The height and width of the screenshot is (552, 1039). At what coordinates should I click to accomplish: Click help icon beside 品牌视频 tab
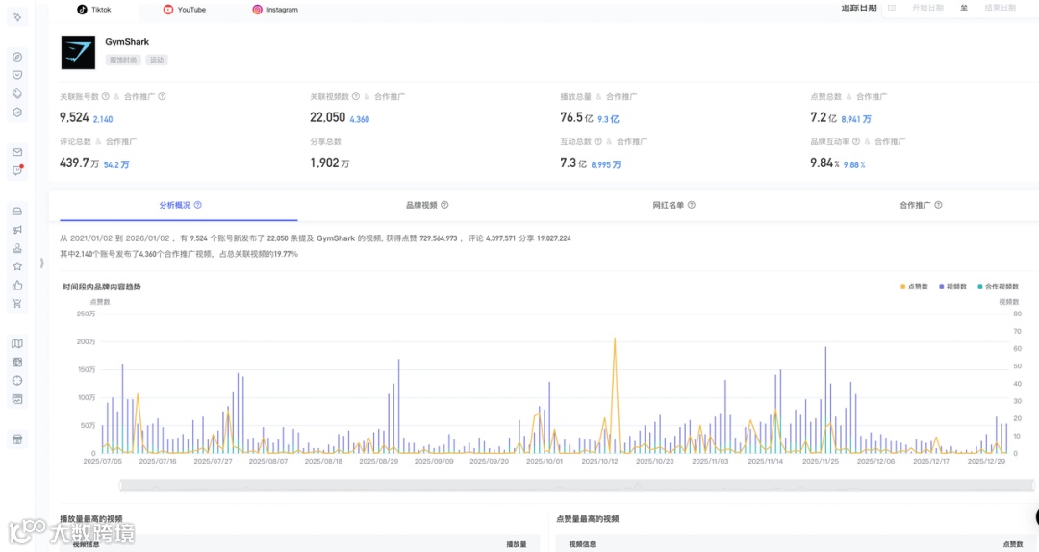coord(444,205)
